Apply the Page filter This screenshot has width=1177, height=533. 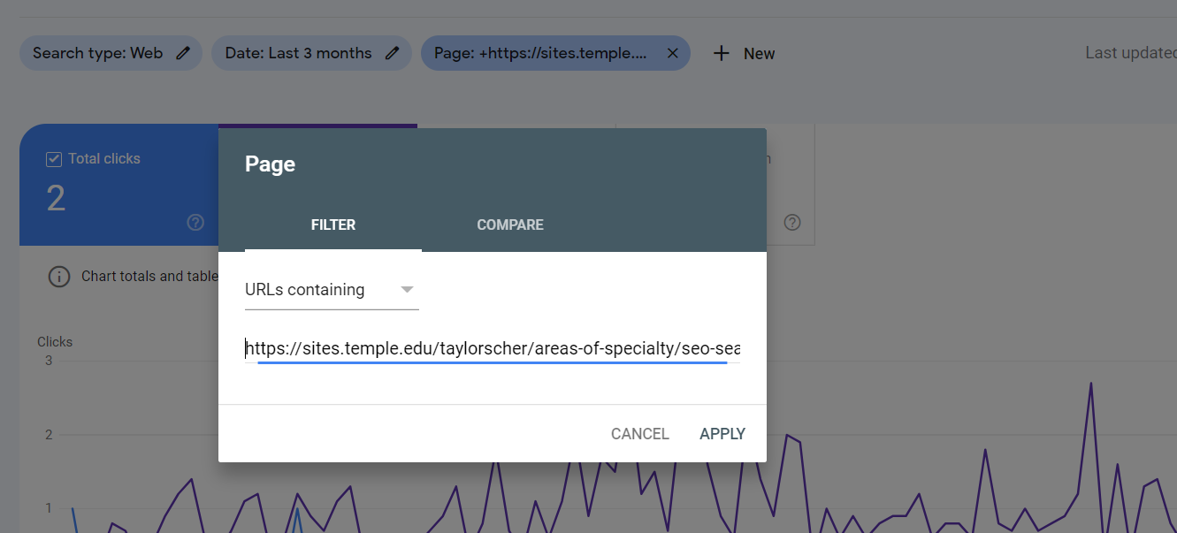[x=722, y=434]
